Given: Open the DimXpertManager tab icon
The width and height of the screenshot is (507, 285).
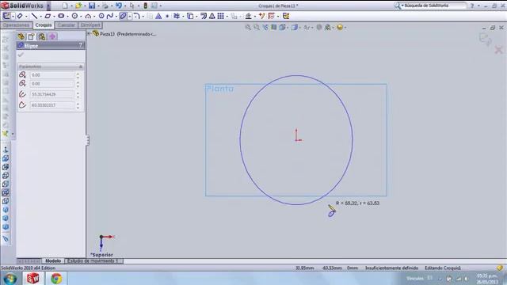Looking at the screenshot, I should [52, 36].
